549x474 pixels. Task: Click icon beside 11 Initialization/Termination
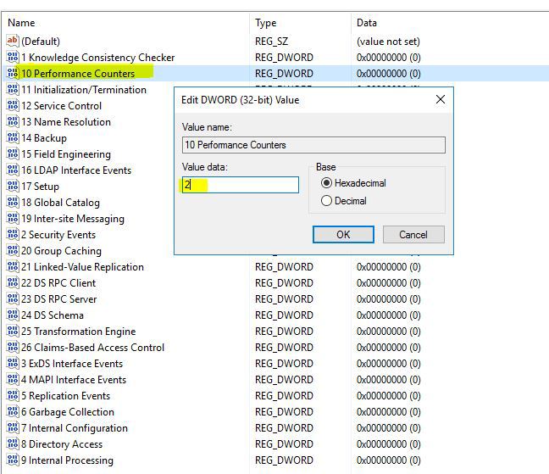[x=12, y=89]
